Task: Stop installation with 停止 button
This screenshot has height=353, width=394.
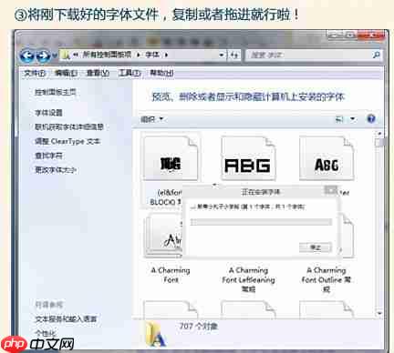Action: tap(316, 247)
